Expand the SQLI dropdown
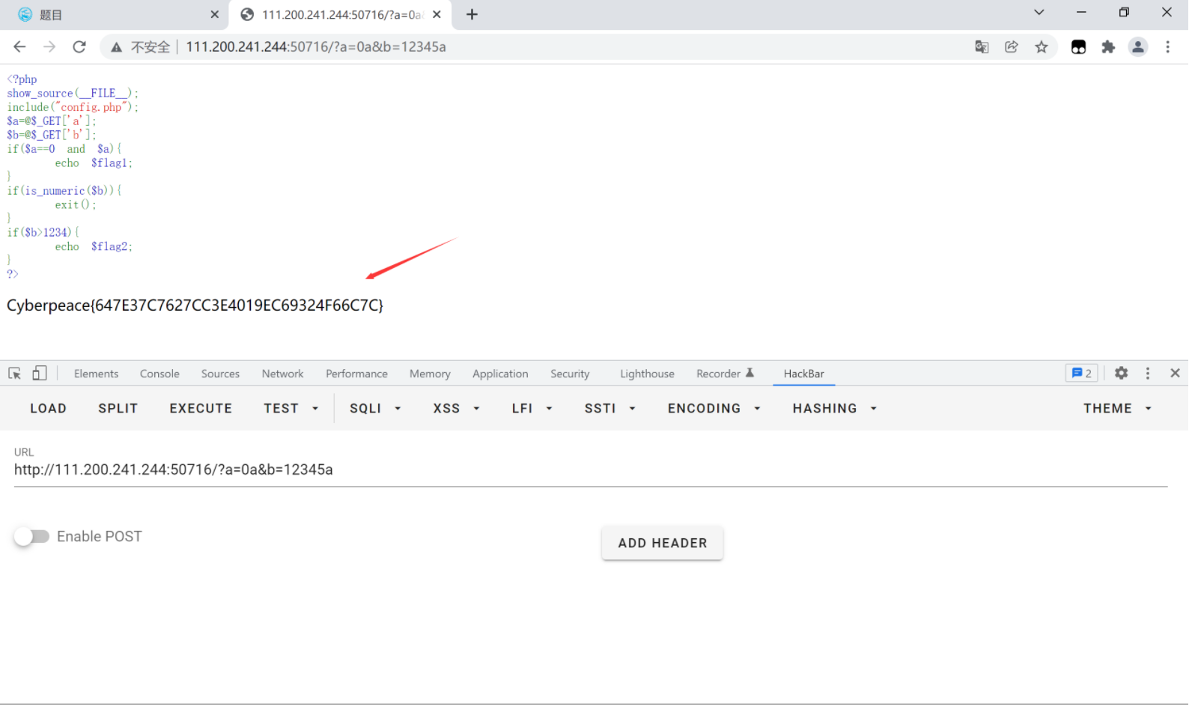This screenshot has width=1198, height=712. coord(375,408)
